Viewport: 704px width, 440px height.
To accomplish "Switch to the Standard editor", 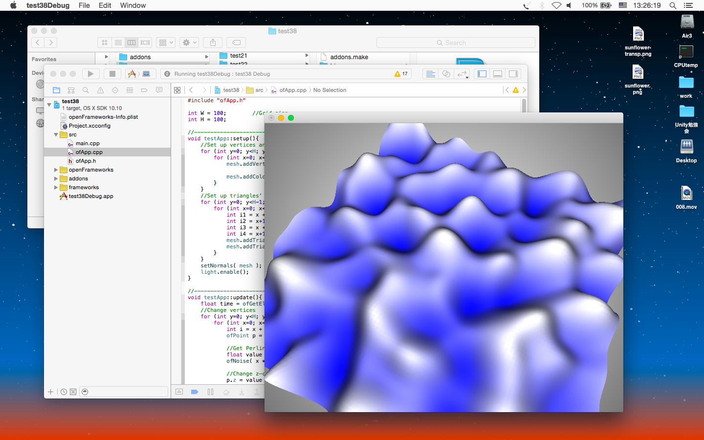I will tap(430, 74).
